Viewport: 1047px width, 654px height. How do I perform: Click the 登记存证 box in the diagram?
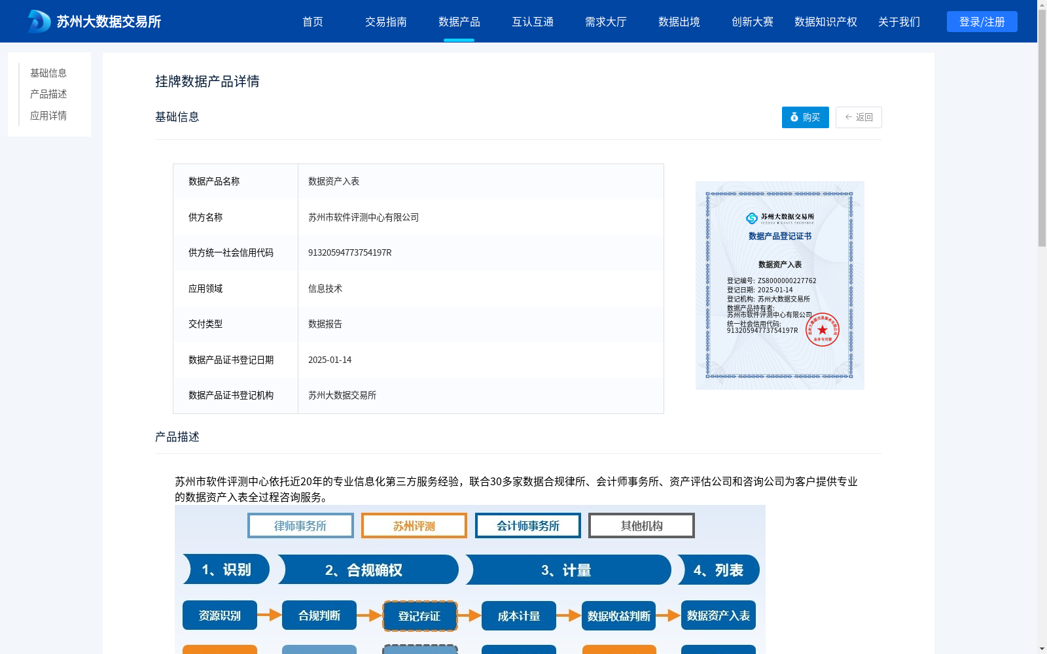[x=419, y=616]
